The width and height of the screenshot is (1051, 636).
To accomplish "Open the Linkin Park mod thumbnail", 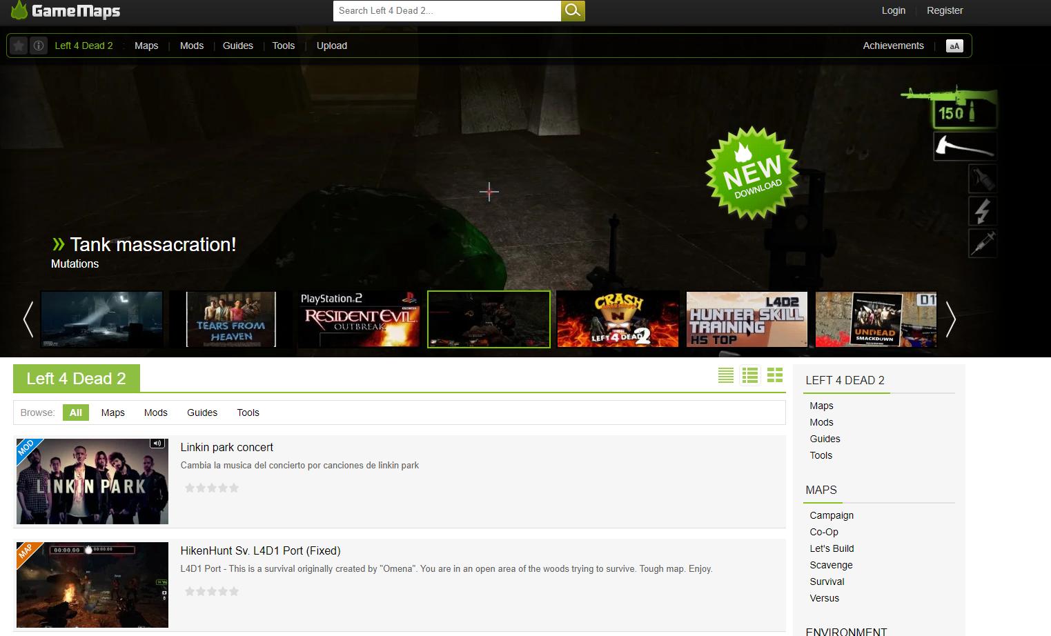I will [92, 481].
